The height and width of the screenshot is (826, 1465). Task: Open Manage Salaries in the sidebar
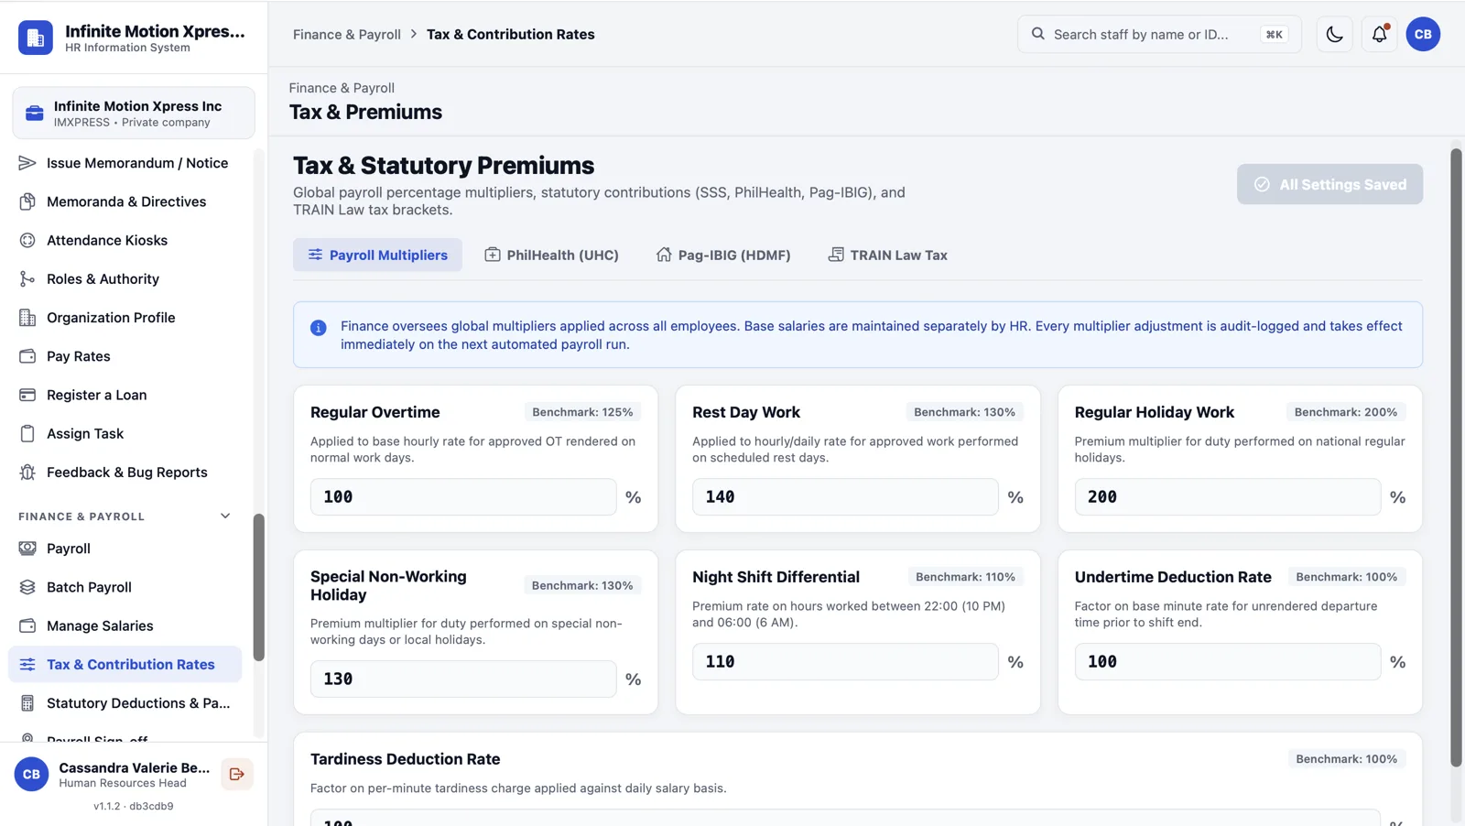[x=125, y=625]
